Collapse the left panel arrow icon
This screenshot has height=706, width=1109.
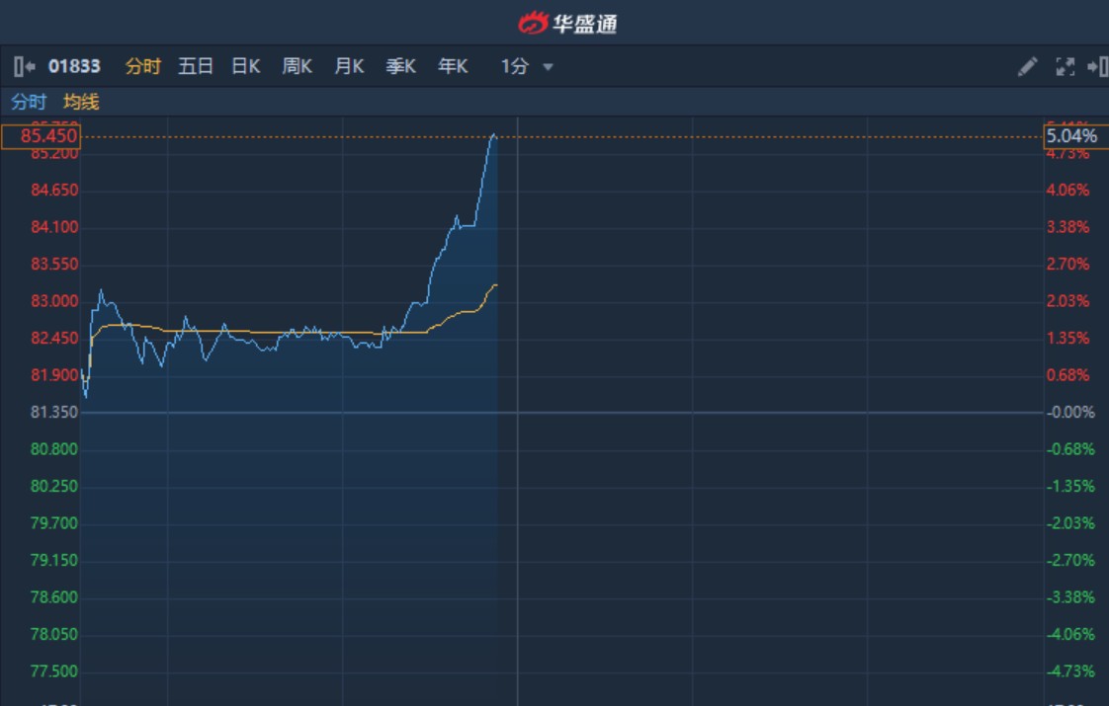pyautogui.click(x=24, y=66)
